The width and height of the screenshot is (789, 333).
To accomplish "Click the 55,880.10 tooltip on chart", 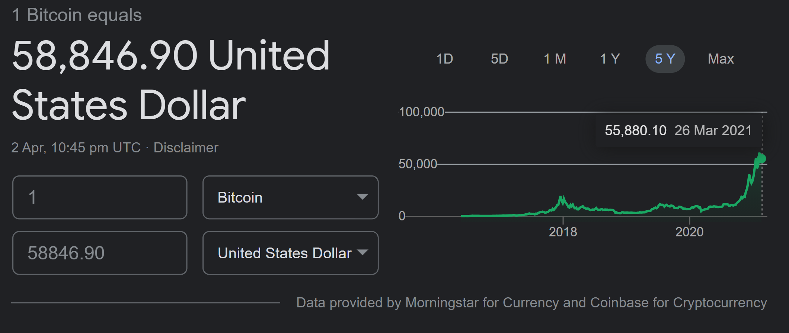I will point(678,130).
